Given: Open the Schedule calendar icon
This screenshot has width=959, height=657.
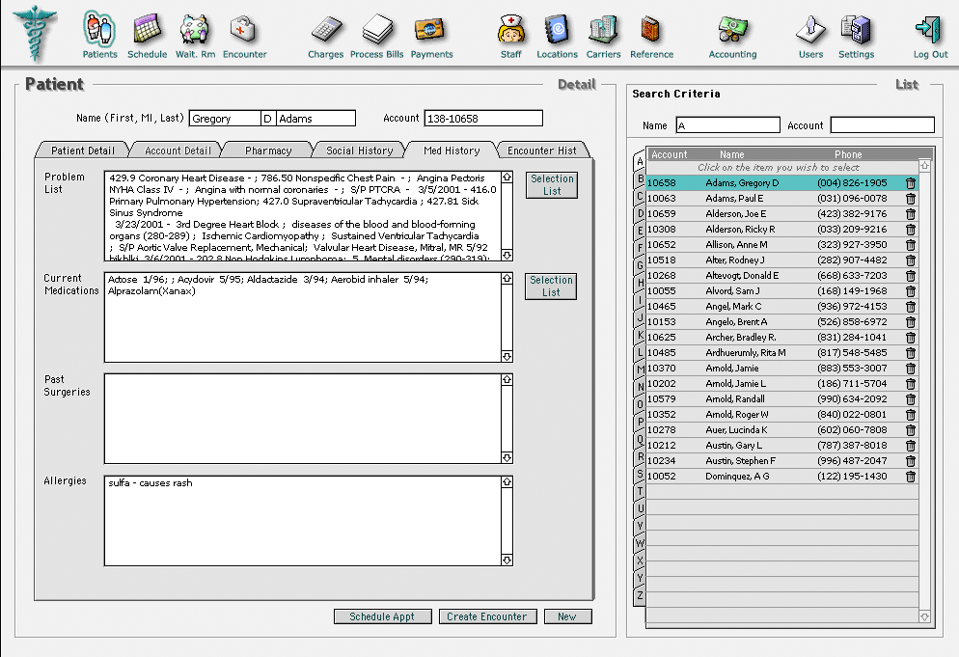Looking at the screenshot, I should click(147, 29).
